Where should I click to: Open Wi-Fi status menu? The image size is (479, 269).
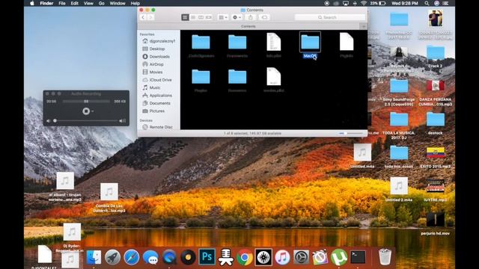(364, 3)
